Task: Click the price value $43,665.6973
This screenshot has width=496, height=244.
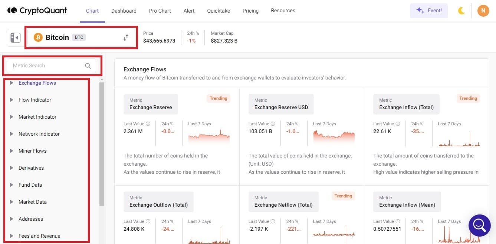Action: [x=159, y=41]
